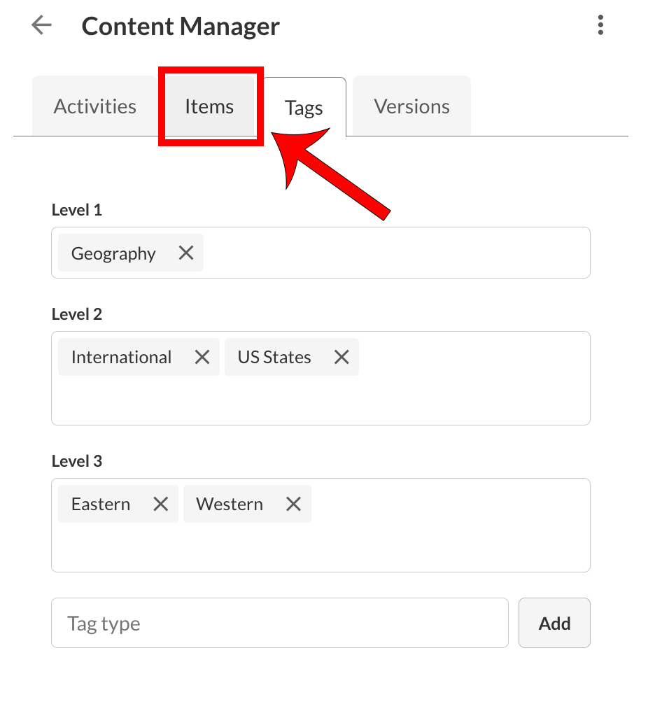Image resolution: width=662 pixels, height=718 pixels.
Task: Click the Tag type input field
Action: click(279, 623)
